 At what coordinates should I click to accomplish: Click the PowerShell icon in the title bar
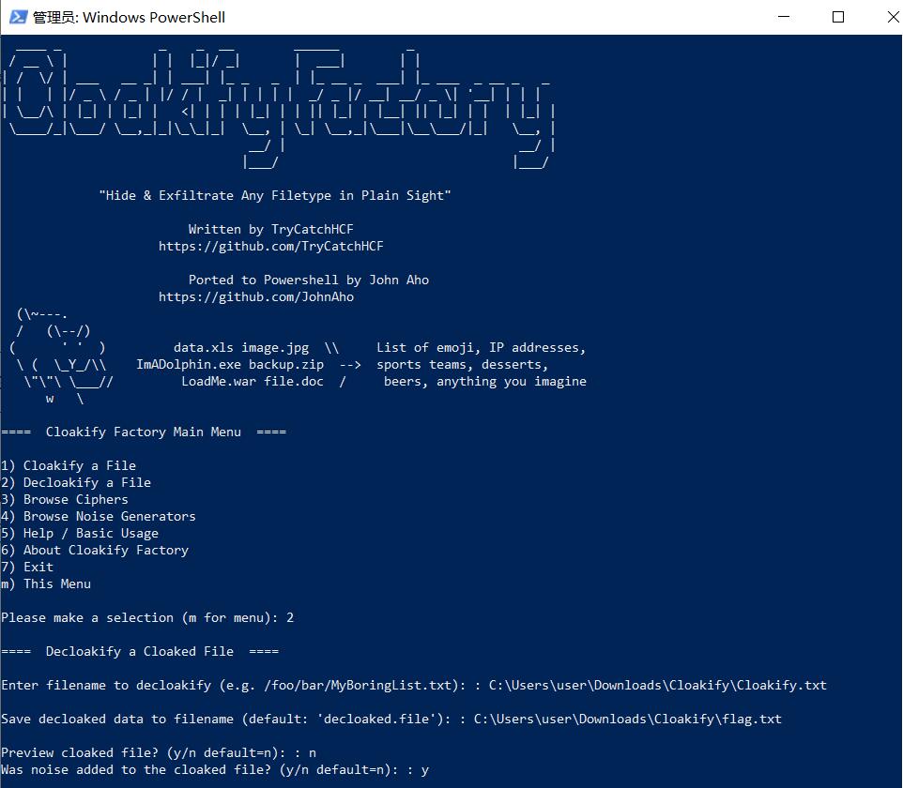(16, 17)
